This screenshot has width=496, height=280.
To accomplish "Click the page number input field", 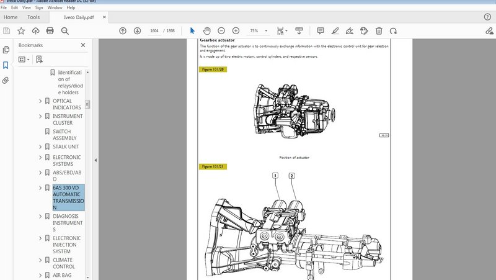I will 154,30.
